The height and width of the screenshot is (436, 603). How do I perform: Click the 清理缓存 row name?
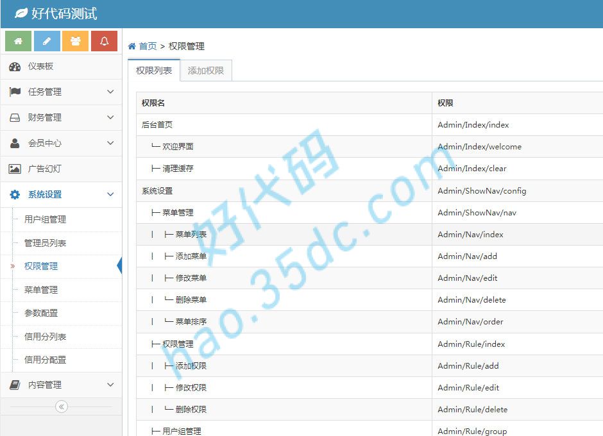(x=178, y=169)
